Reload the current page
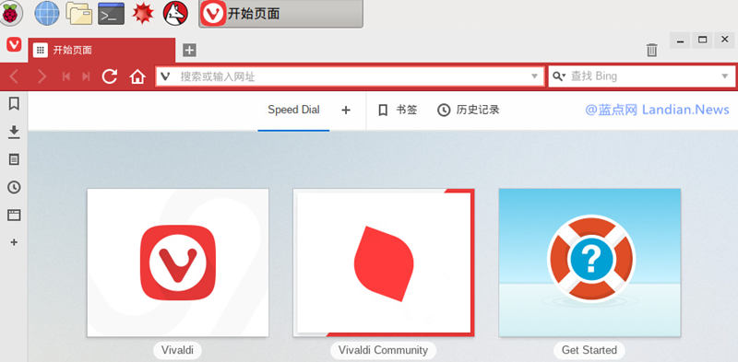Screen dimensions: 738x362 pyautogui.click(x=109, y=76)
